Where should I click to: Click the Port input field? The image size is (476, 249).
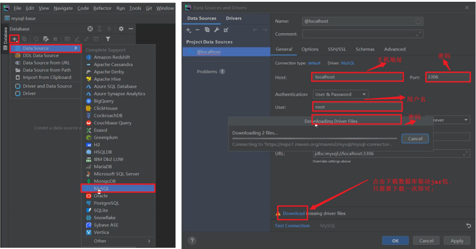click(x=448, y=77)
